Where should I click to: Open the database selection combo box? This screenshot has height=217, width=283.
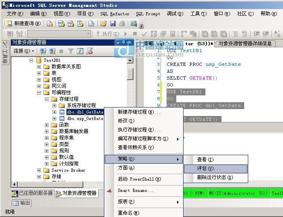coord(59,34)
